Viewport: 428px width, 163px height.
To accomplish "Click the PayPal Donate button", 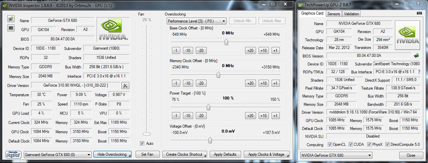I will pos(13,154).
